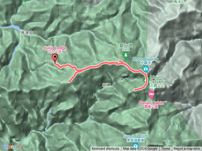Open Keyboard shortcuts
The image size is (202, 151).
point(105,149)
